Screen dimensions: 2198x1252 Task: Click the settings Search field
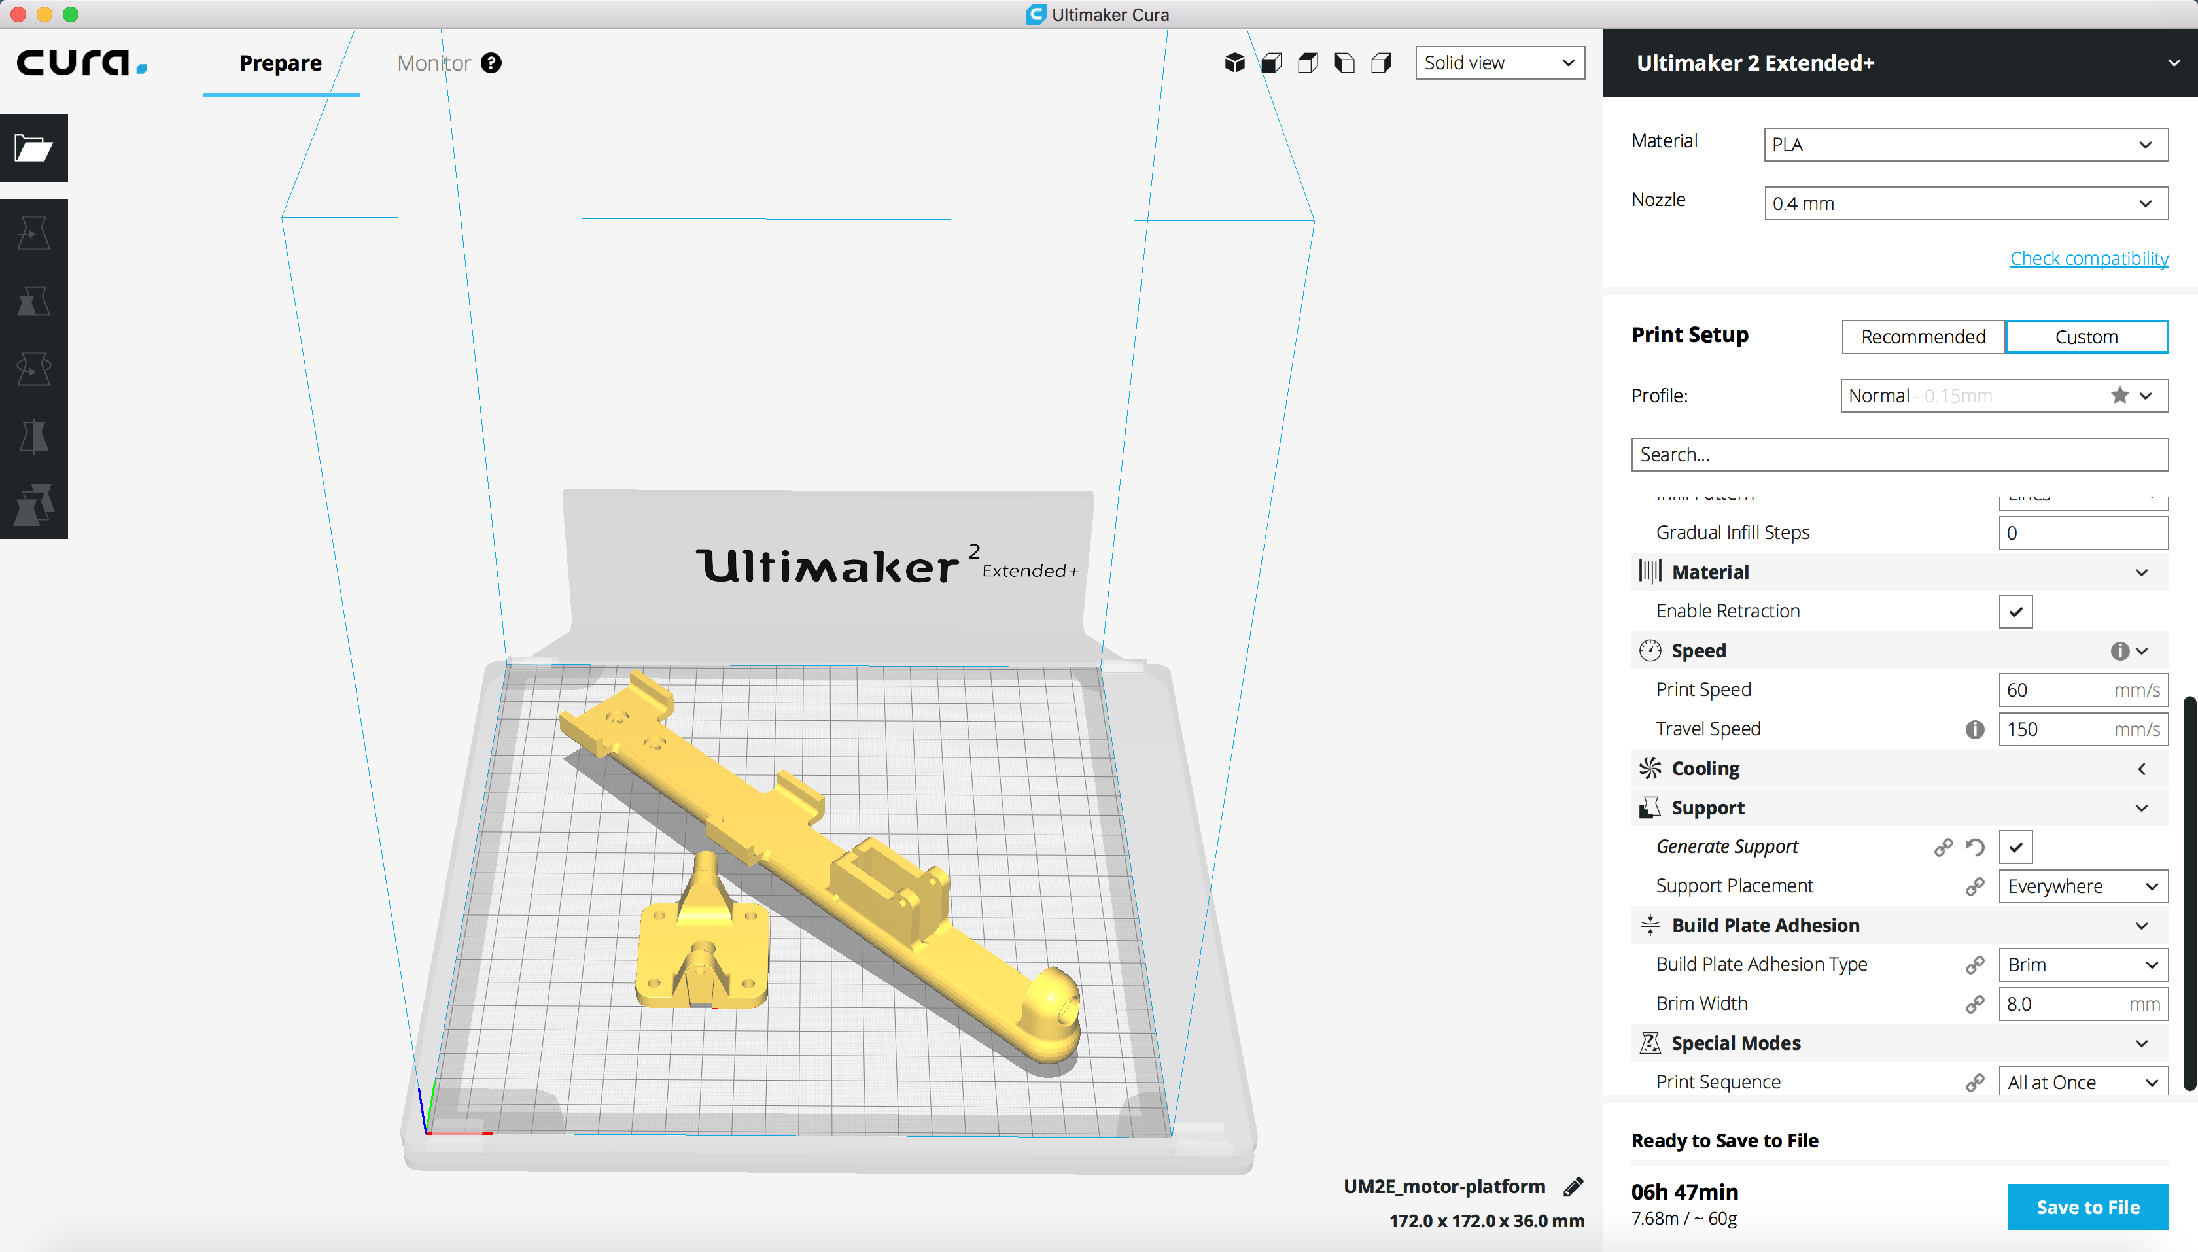pos(1900,455)
